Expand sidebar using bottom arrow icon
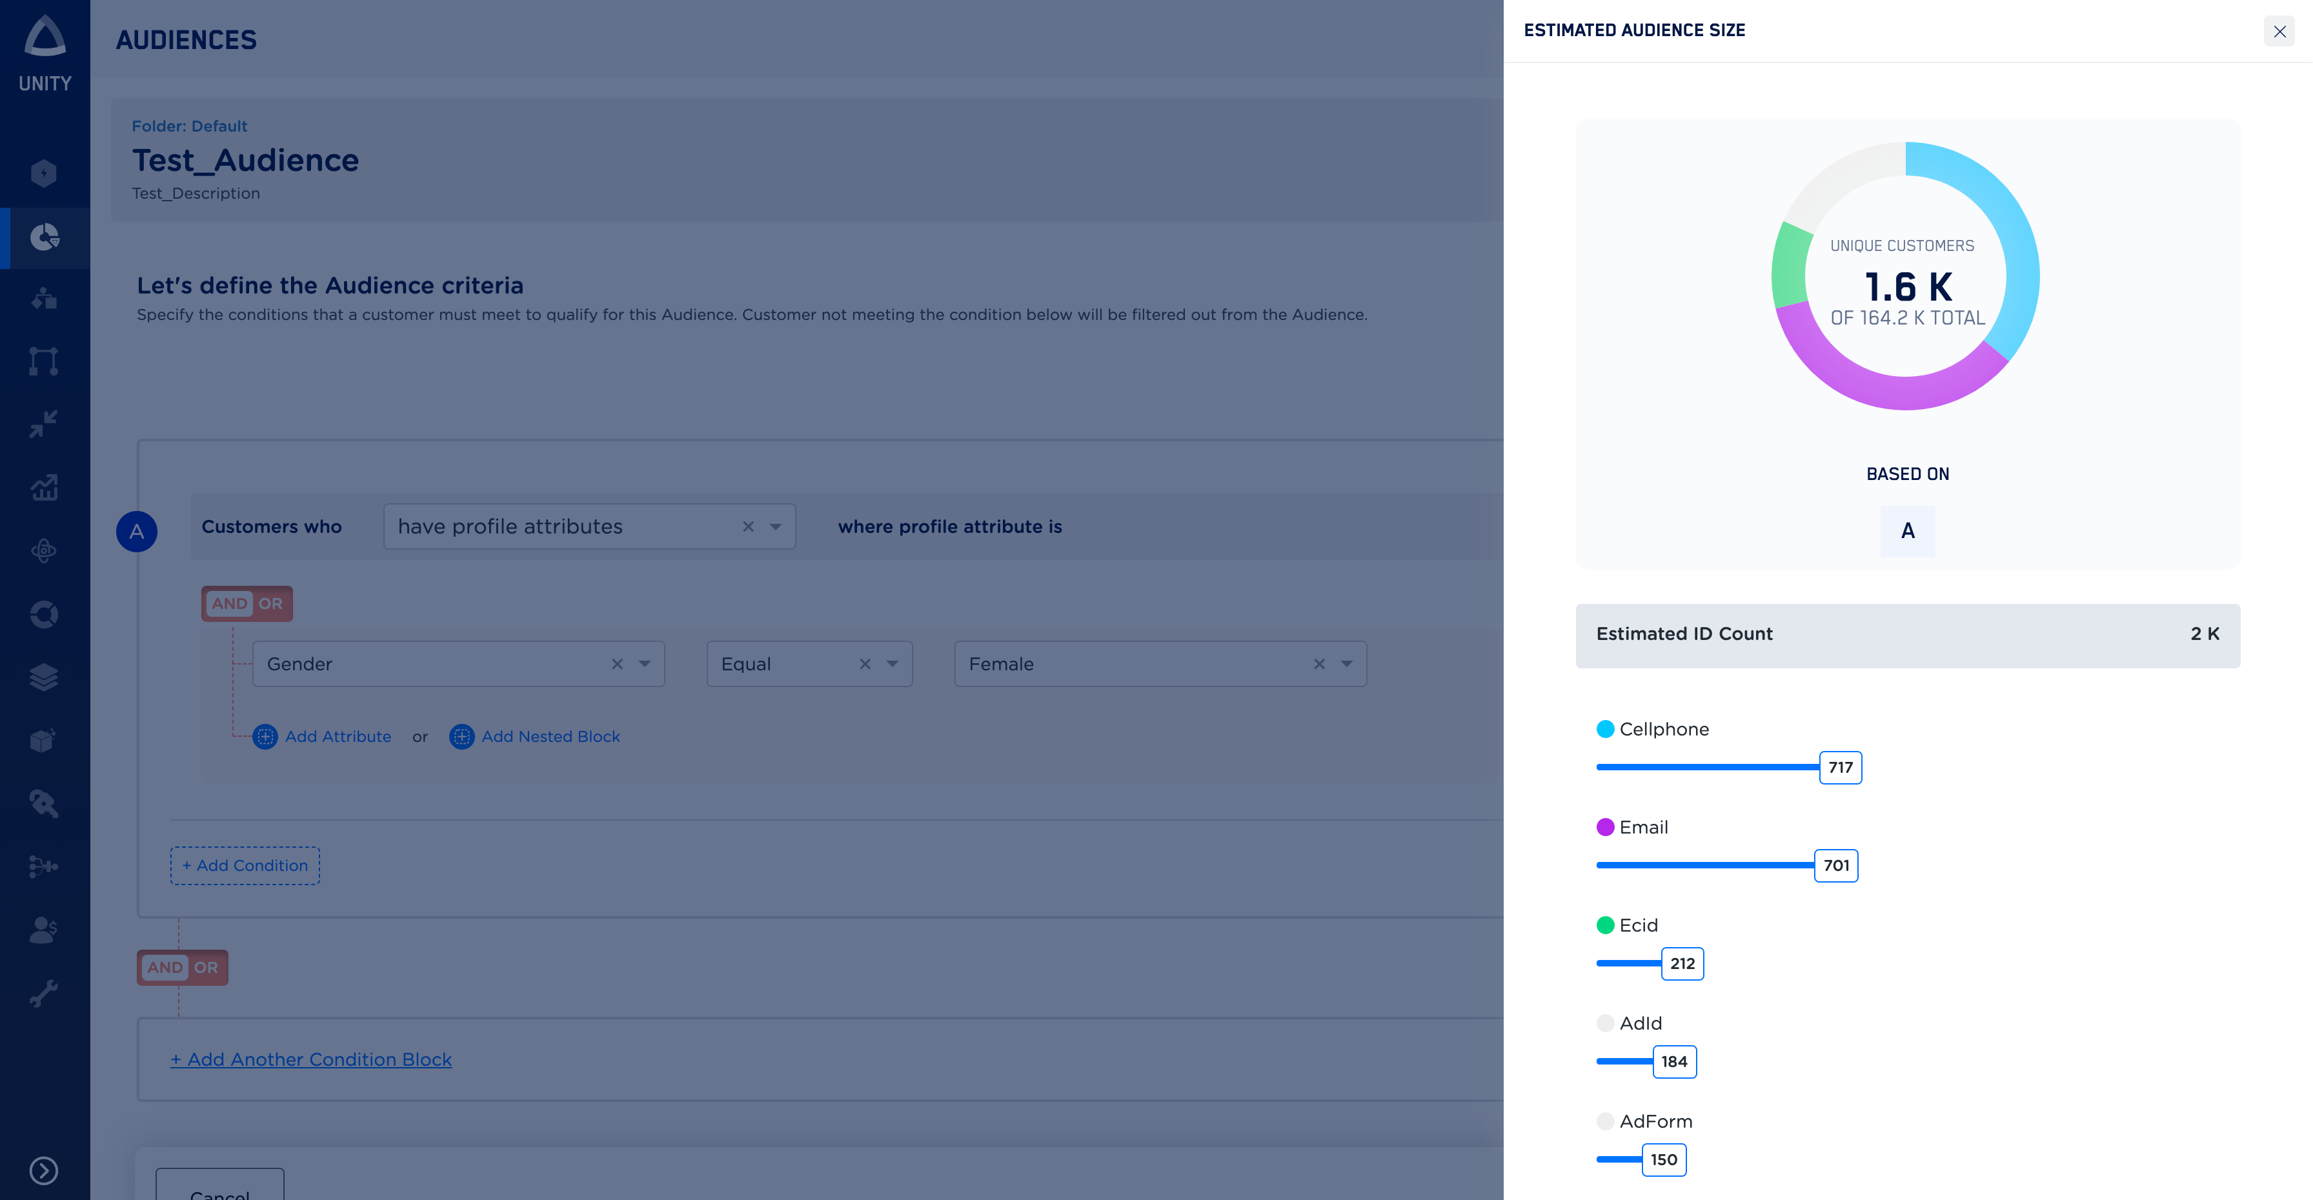Screen dimensions: 2313x1200 [44, 1170]
